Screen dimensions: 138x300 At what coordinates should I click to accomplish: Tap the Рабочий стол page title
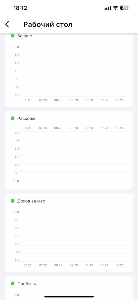tap(48, 24)
